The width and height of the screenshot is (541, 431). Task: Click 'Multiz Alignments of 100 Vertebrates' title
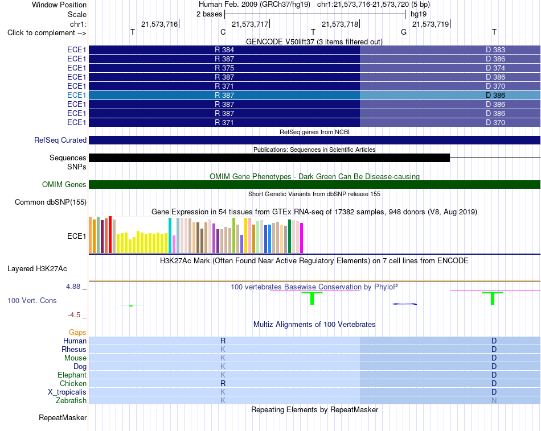314,325
